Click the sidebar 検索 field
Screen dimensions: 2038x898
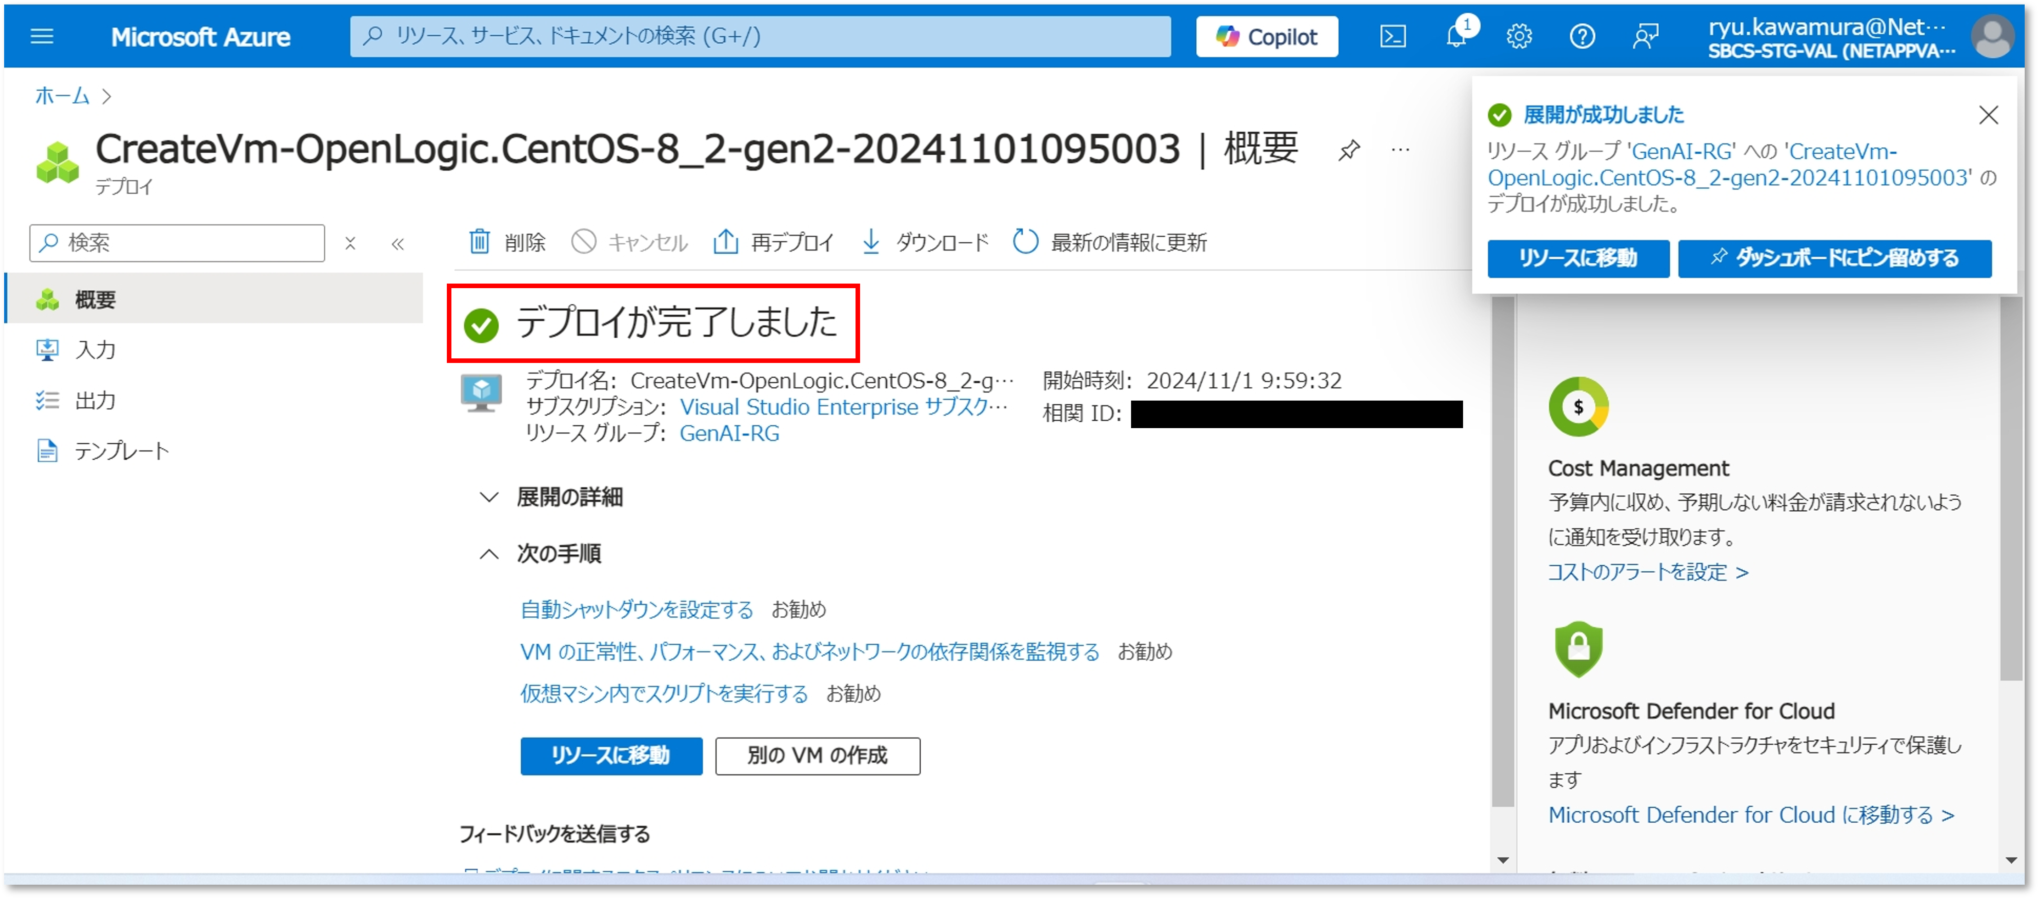pos(177,243)
